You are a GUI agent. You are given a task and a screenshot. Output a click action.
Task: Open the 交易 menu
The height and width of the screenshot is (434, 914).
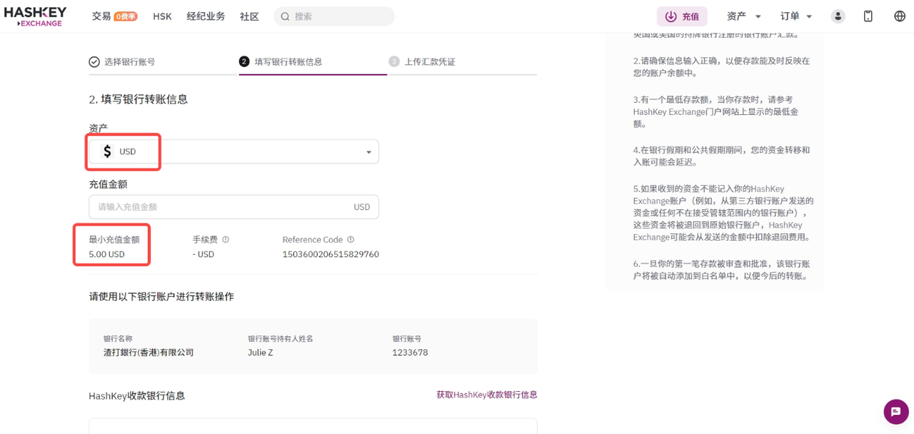[x=101, y=16]
